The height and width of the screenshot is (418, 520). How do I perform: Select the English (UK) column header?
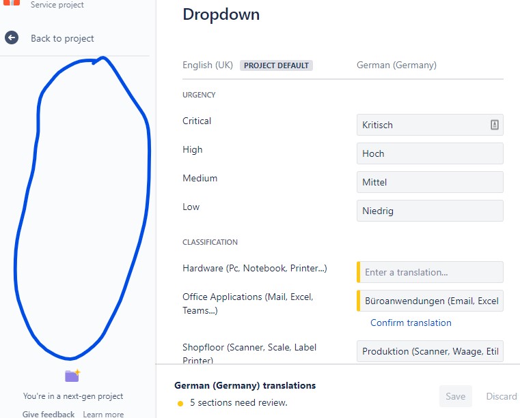click(x=208, y=65)
